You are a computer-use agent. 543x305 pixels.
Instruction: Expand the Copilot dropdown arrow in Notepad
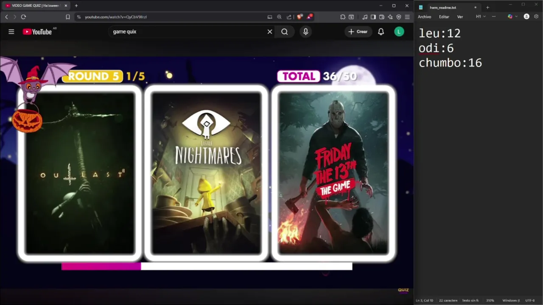tap(516, 17)
